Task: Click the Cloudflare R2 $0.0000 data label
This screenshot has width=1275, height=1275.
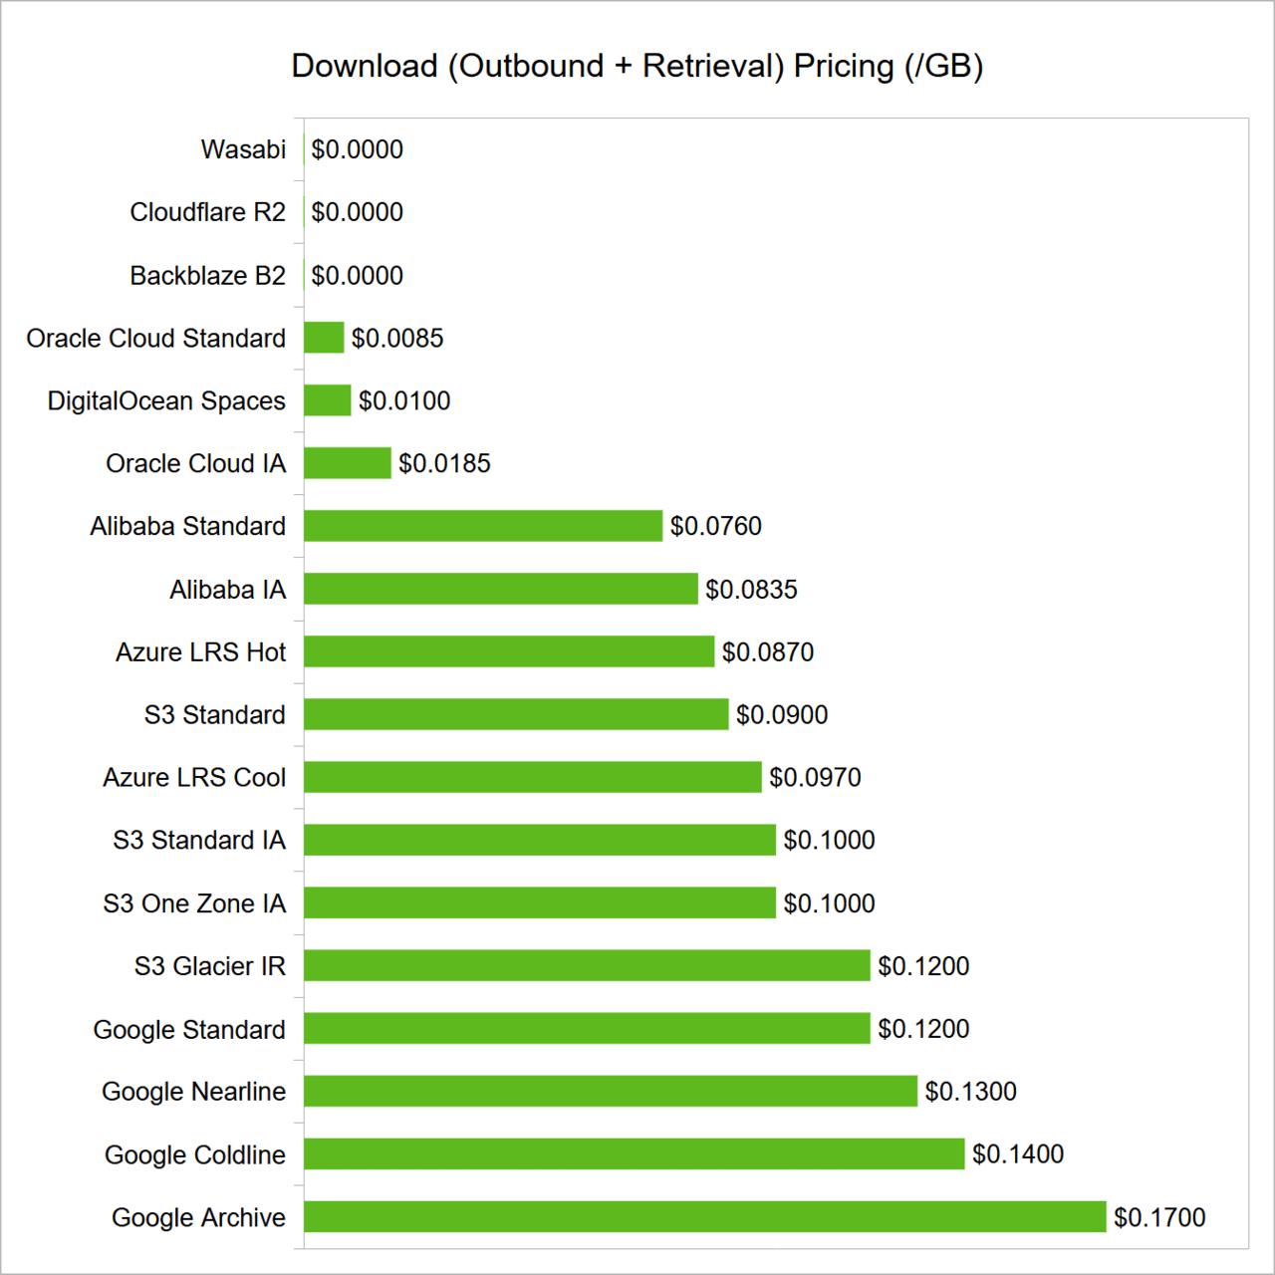Action: coord(358,212)
